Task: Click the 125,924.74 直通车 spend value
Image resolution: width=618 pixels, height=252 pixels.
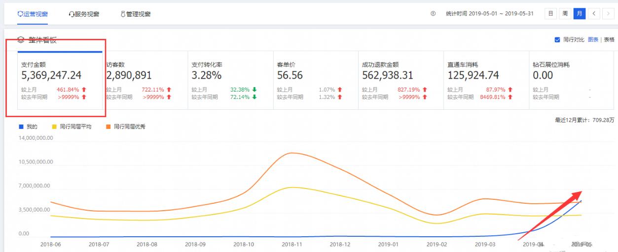Action: (473, 75)
